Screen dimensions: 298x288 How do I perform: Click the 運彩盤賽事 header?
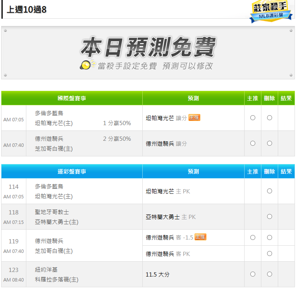pyautogui.click(x=72, y=172)
